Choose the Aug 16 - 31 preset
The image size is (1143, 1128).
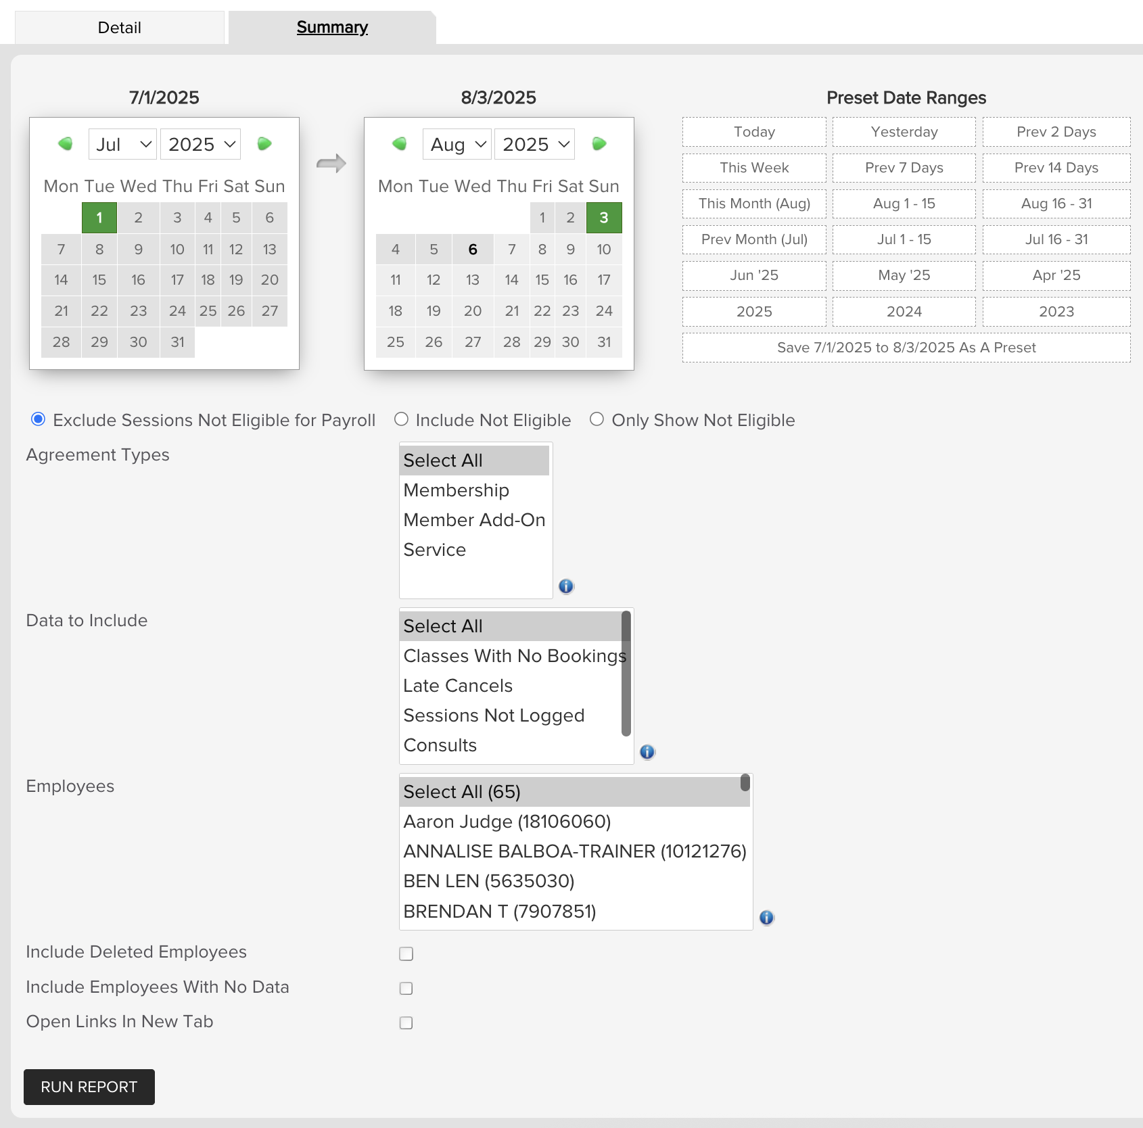[1056, 204]
